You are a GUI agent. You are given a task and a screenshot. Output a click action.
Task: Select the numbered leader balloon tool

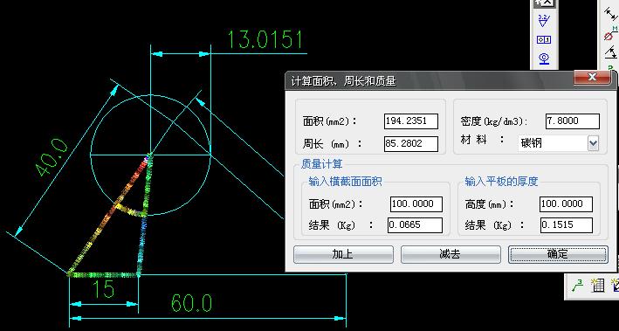click(x=578, y=286)
